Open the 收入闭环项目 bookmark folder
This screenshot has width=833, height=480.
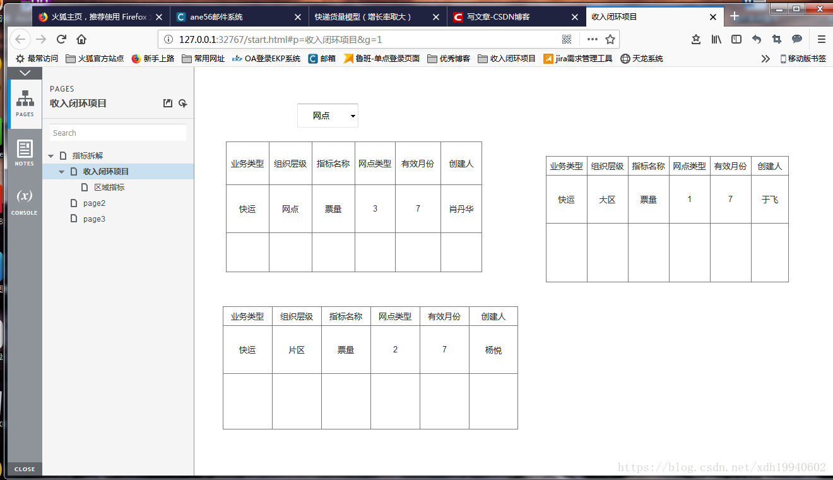click(507, 59)
